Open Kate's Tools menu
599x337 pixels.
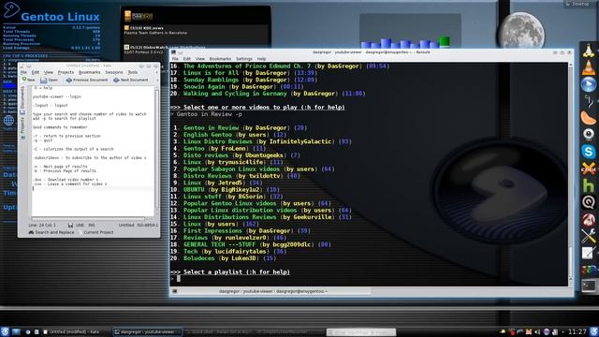click(133, 72)
